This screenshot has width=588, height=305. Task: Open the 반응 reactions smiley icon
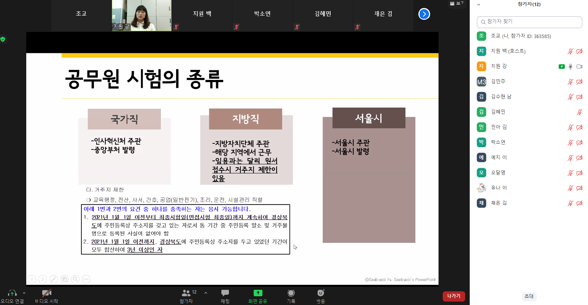(321, 293)
